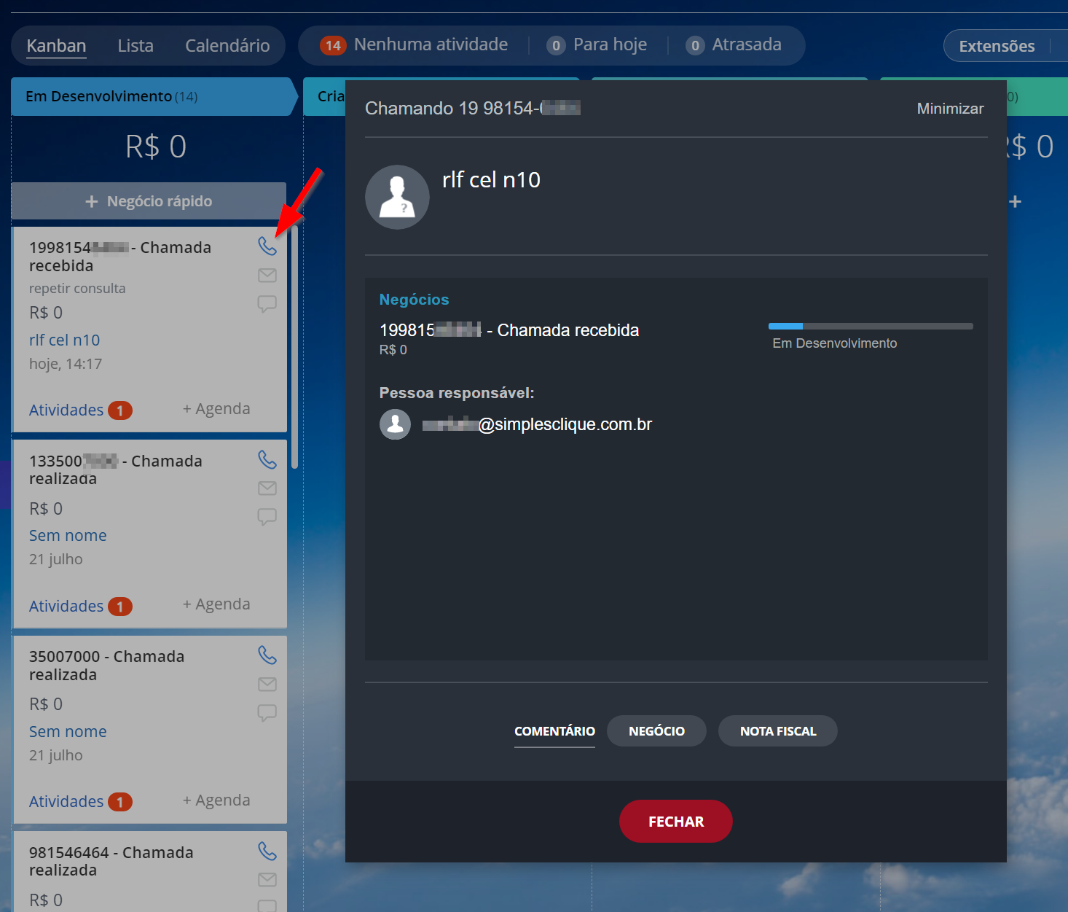The height and width of the screenshot is (912, 1068).
Task: Open chat icon on rlf cel n10 deal card
Action: 267,303
